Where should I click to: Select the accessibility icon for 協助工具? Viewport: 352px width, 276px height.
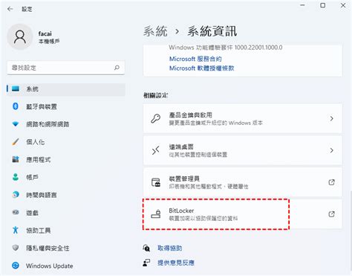tap(16, 230)
